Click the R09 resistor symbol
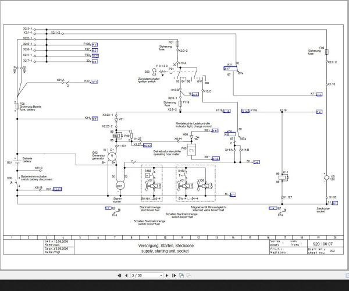 coord(131,136)
